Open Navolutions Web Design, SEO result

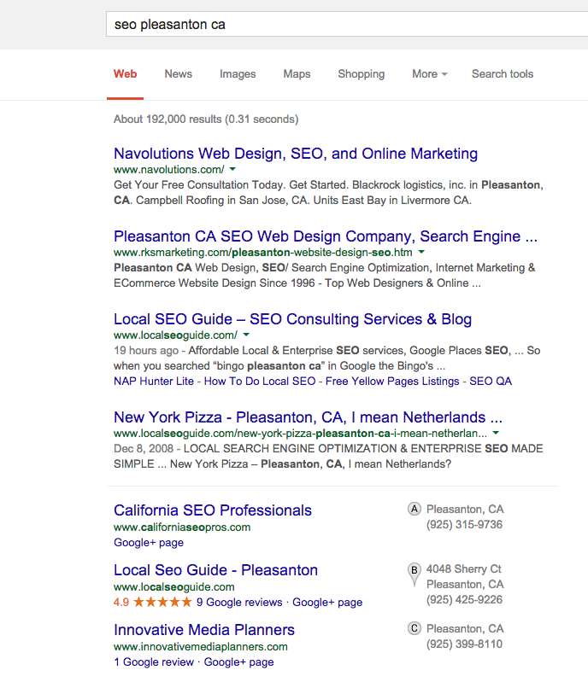coord(296,154)
